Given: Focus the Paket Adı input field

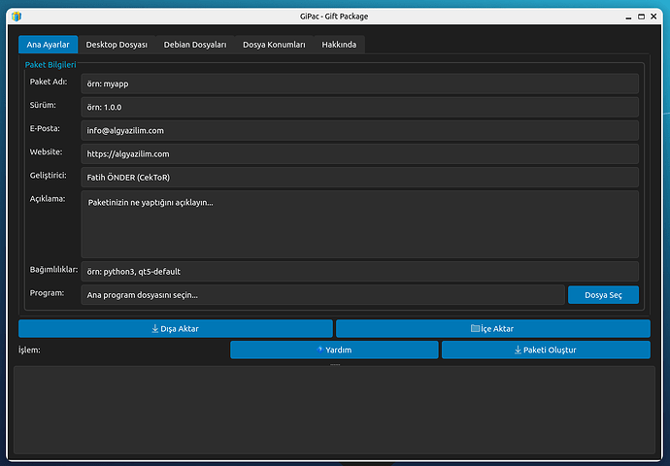Looking at the screenshot, I should 360,83.
